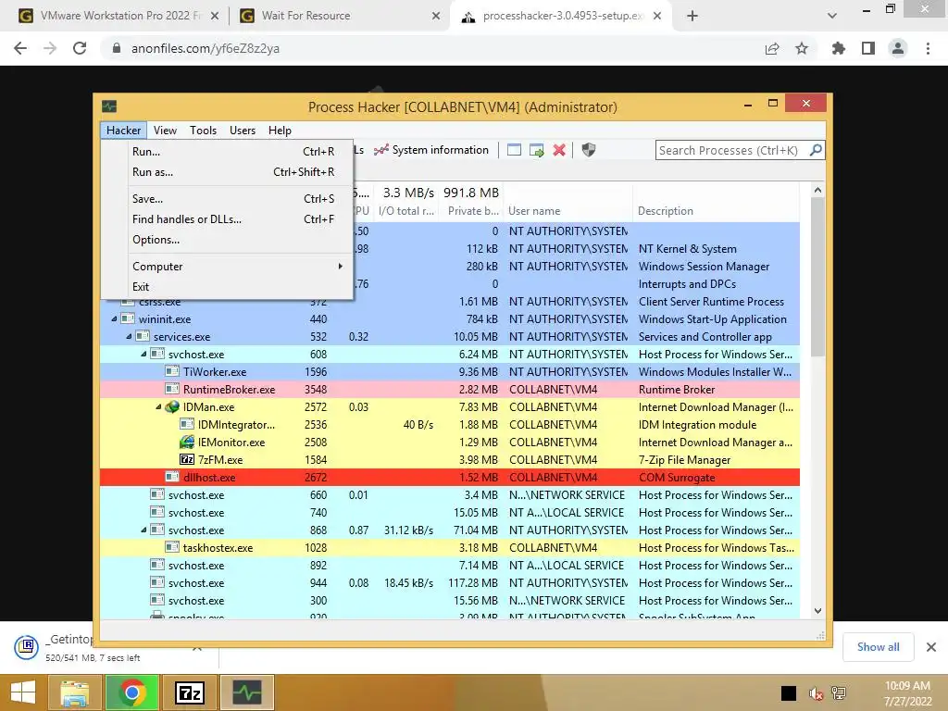This screenshot has width=948, height=711.
Task: Click Process Hacker title bar icon
Action: (109, 106)
